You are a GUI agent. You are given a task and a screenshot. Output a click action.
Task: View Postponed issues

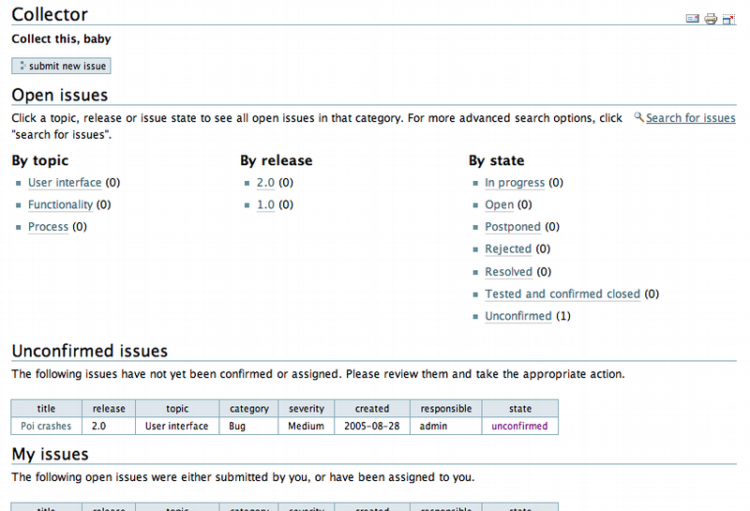(x=513, y=227)
